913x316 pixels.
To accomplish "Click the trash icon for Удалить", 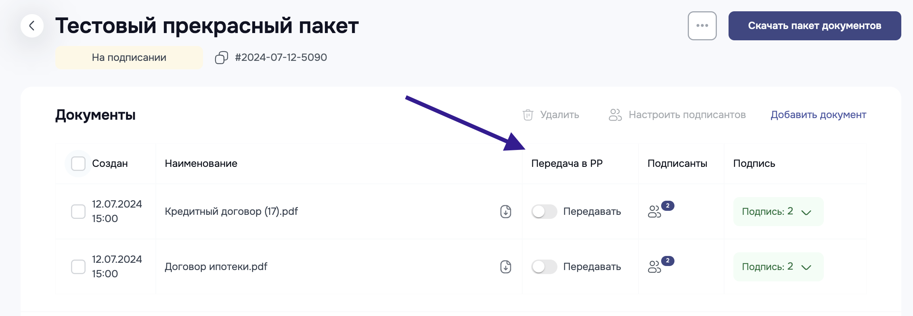I will point(528,115).
